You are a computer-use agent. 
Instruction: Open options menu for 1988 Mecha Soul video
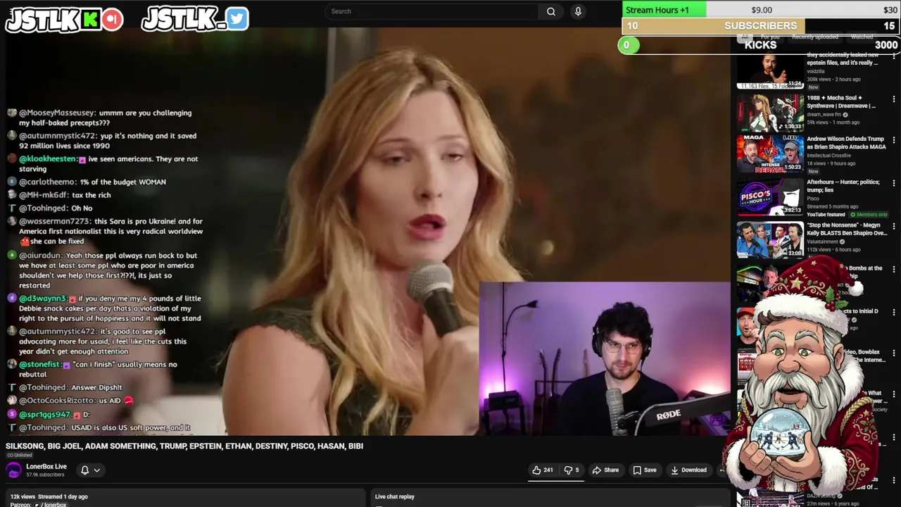(x=894, y=99)
